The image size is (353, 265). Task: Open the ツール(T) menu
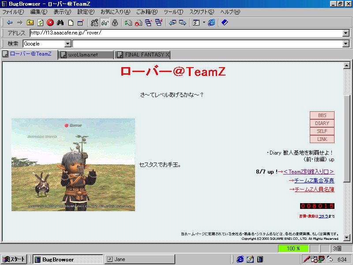point(173,12)
